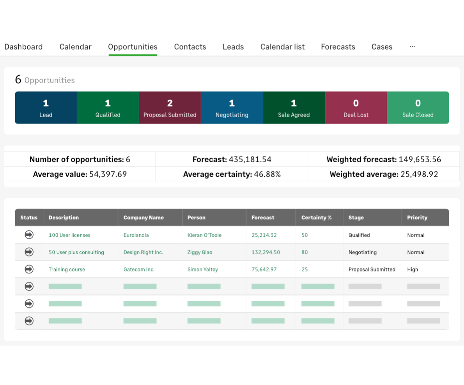Open the Contacts tab
The image size is (464, 385).
[190, 47]
